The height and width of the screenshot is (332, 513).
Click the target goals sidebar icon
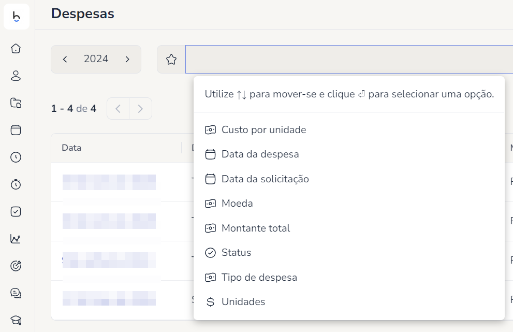[x=16, y=266]
